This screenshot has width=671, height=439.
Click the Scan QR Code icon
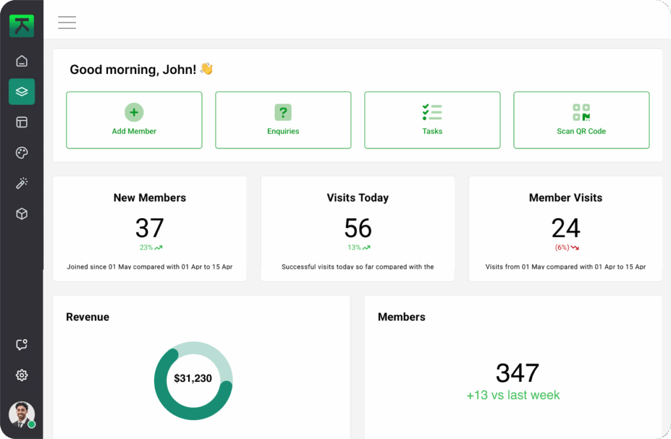point(581,111)
